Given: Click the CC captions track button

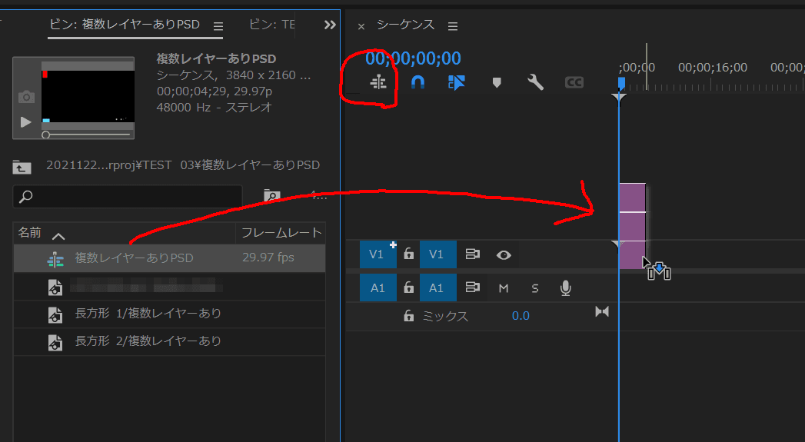Looking at the screenshot, I should [574, 82].
